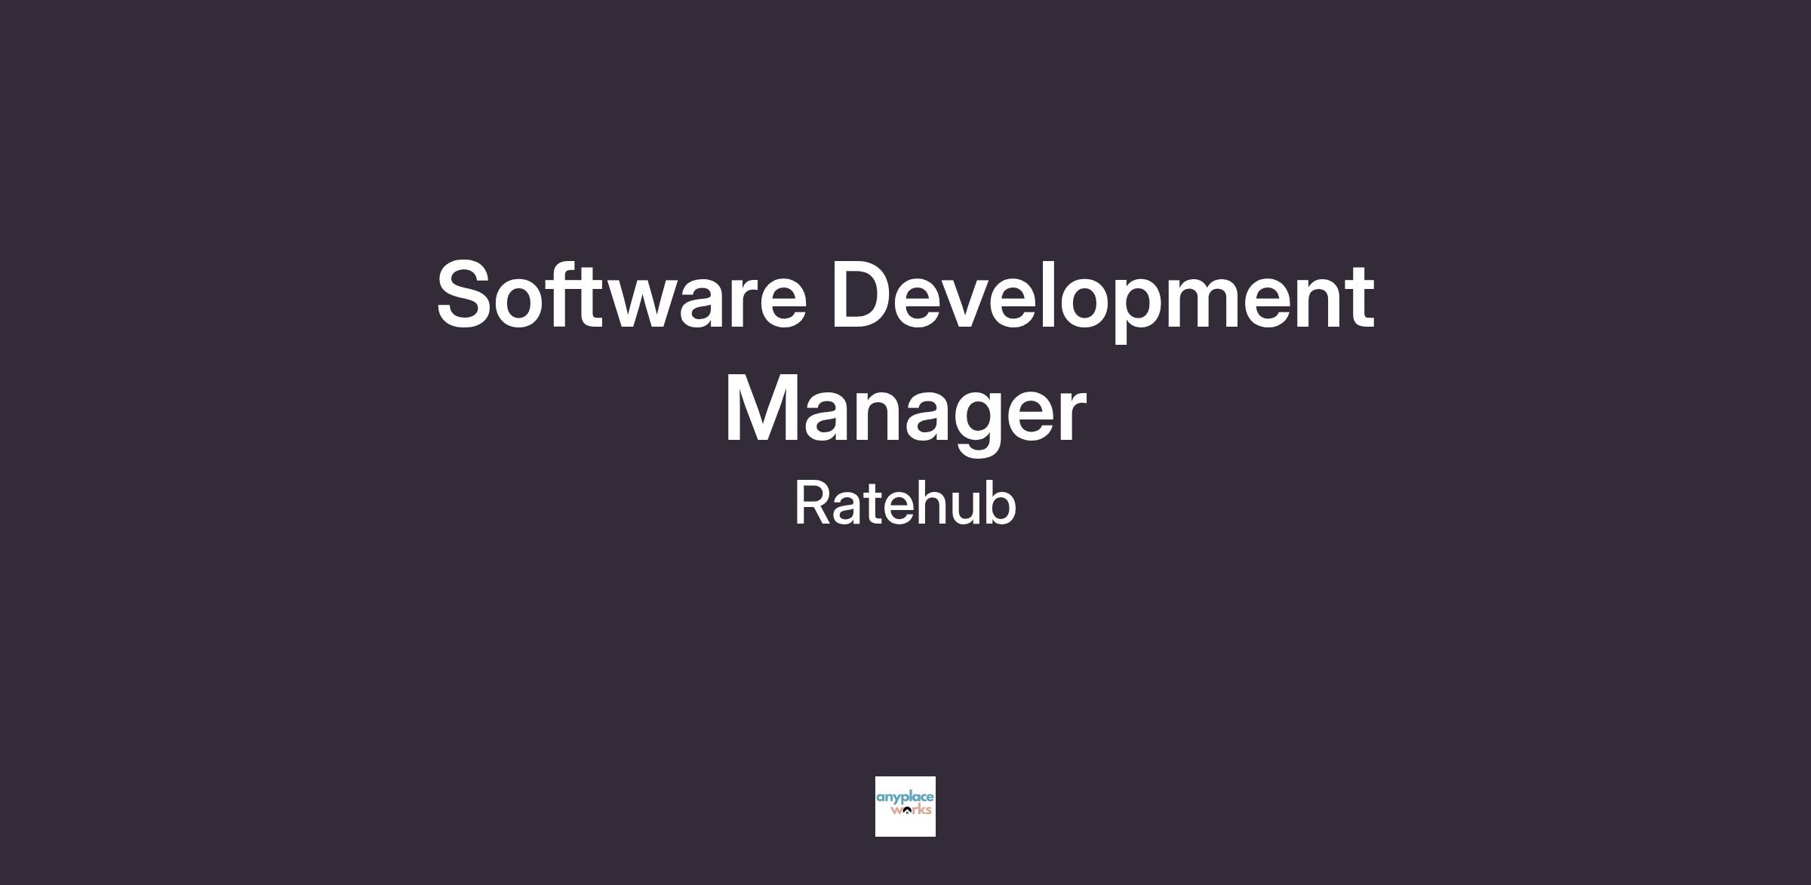Image resolution: width=1811 pixels, height=885 pixels.
Task: Click the capital 'R' in Ratehub
Action: [812, 503]
